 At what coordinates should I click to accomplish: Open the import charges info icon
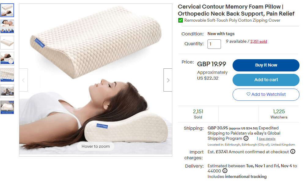pos(293,151)
